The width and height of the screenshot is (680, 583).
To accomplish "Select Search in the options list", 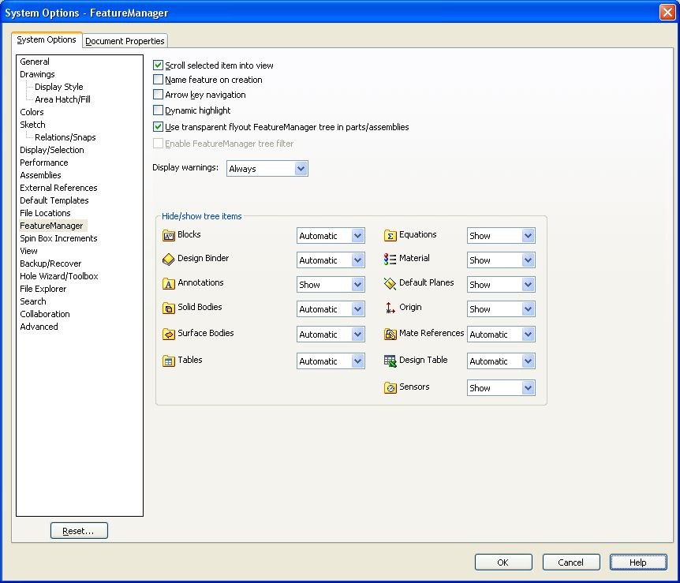I will [33, 301].
